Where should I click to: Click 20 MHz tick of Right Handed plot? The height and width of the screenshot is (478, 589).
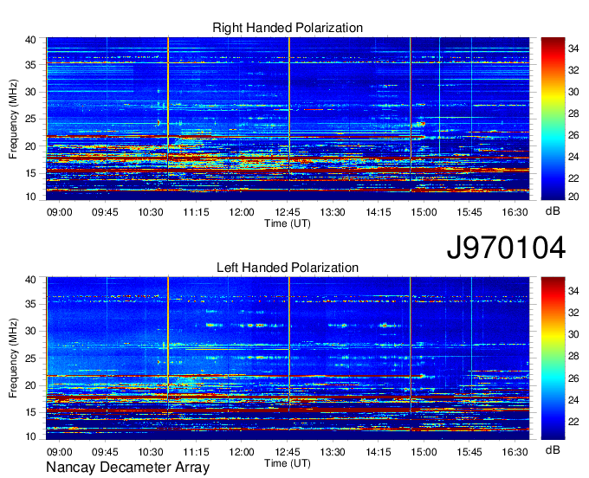[x=30, y=146]
